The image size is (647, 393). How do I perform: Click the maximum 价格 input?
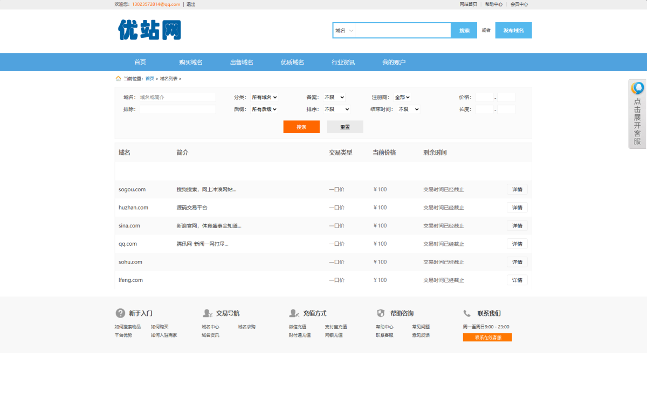point(506,98)
